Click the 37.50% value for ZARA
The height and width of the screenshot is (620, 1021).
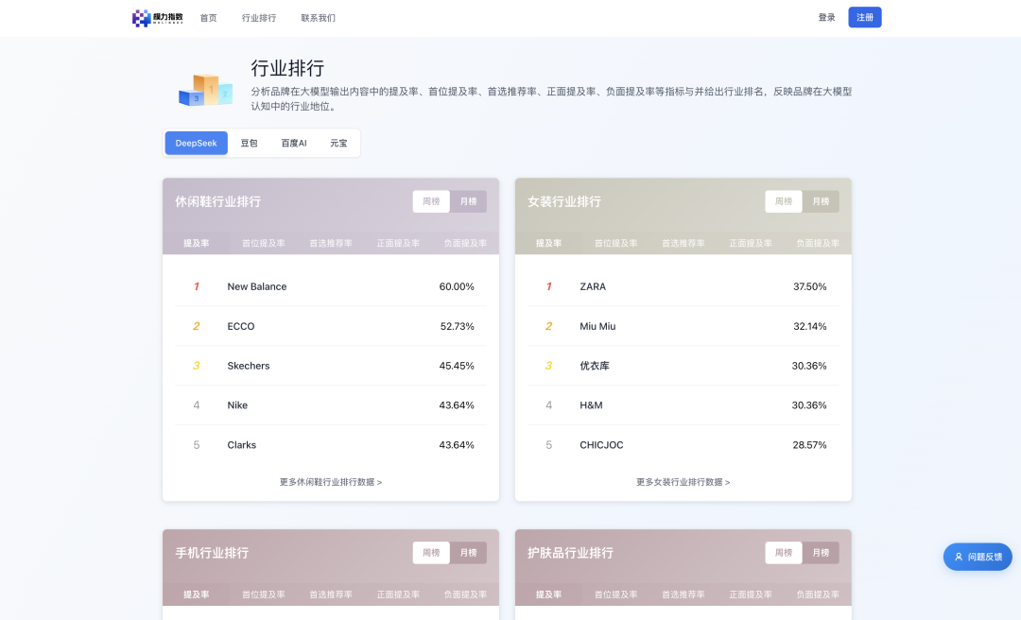(x=809, y=286)
